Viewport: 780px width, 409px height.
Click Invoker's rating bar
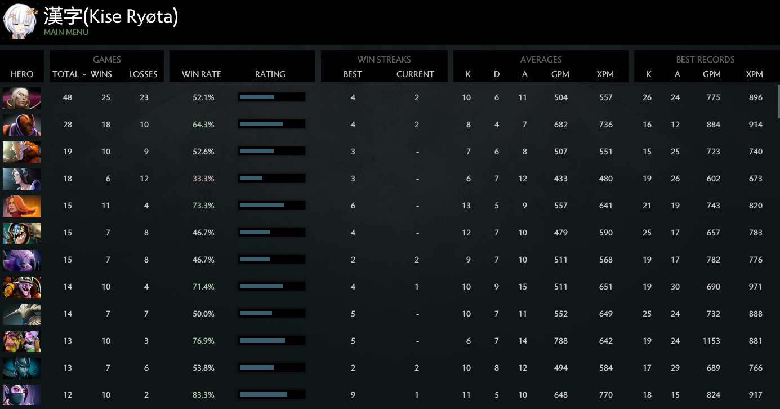[271, 97]
